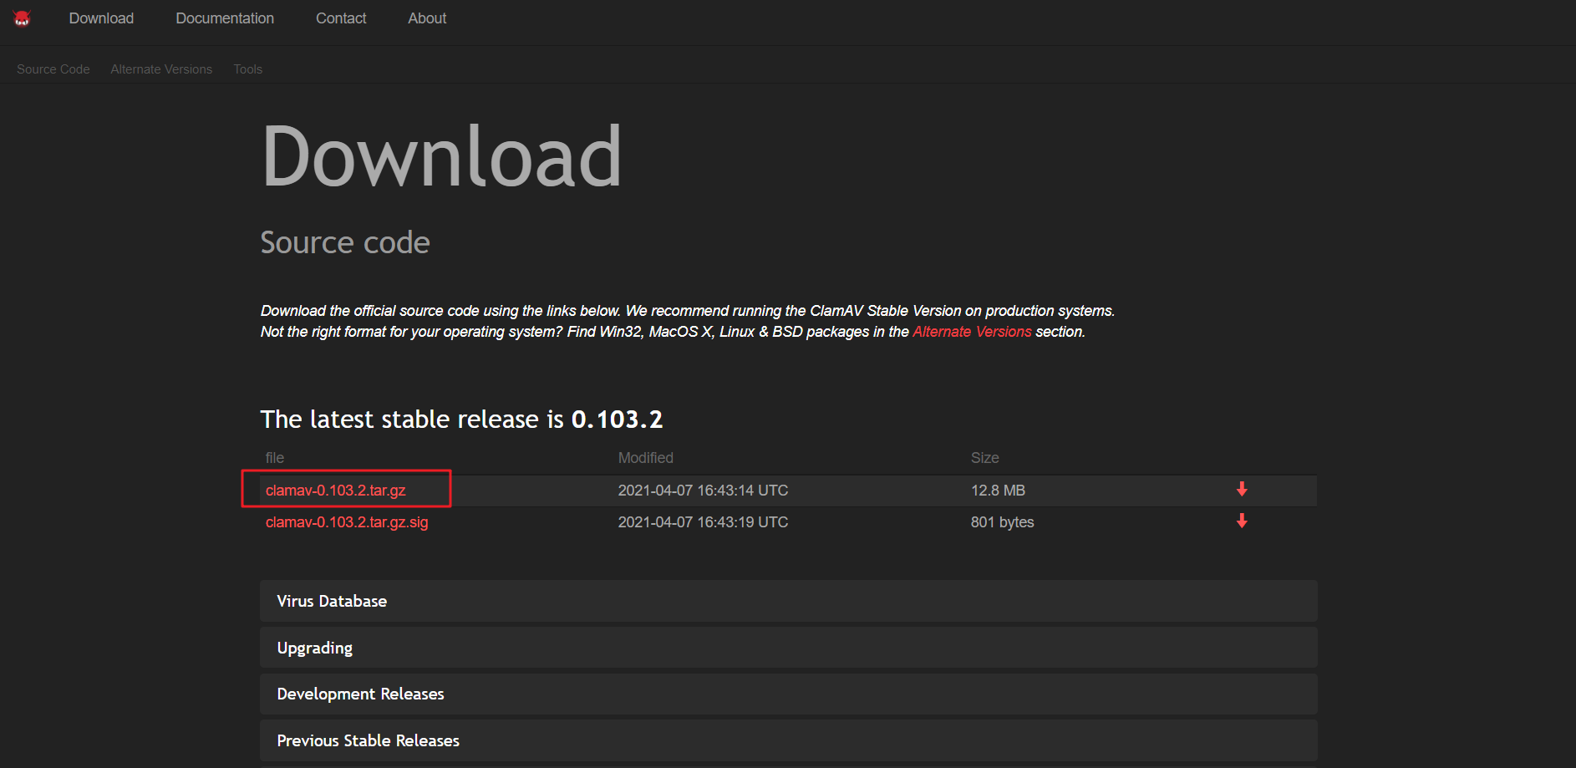
Task: Click the clamav-0.103.2.tar.gz file link
Action: (x=336, y=491)
